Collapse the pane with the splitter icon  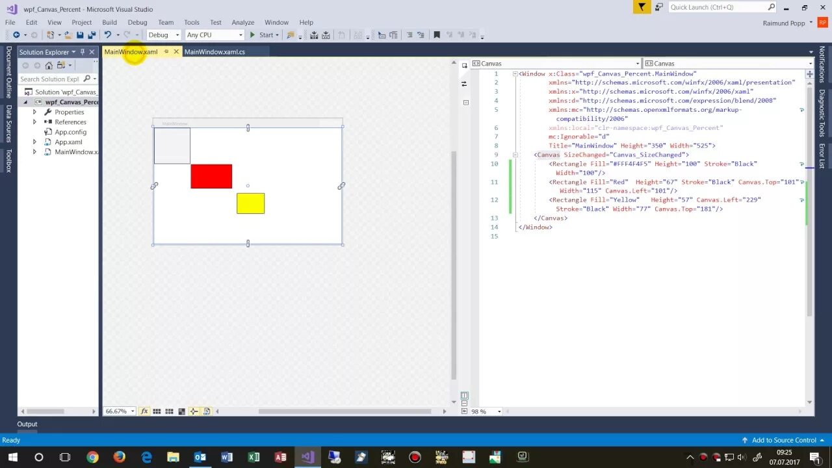464,411
